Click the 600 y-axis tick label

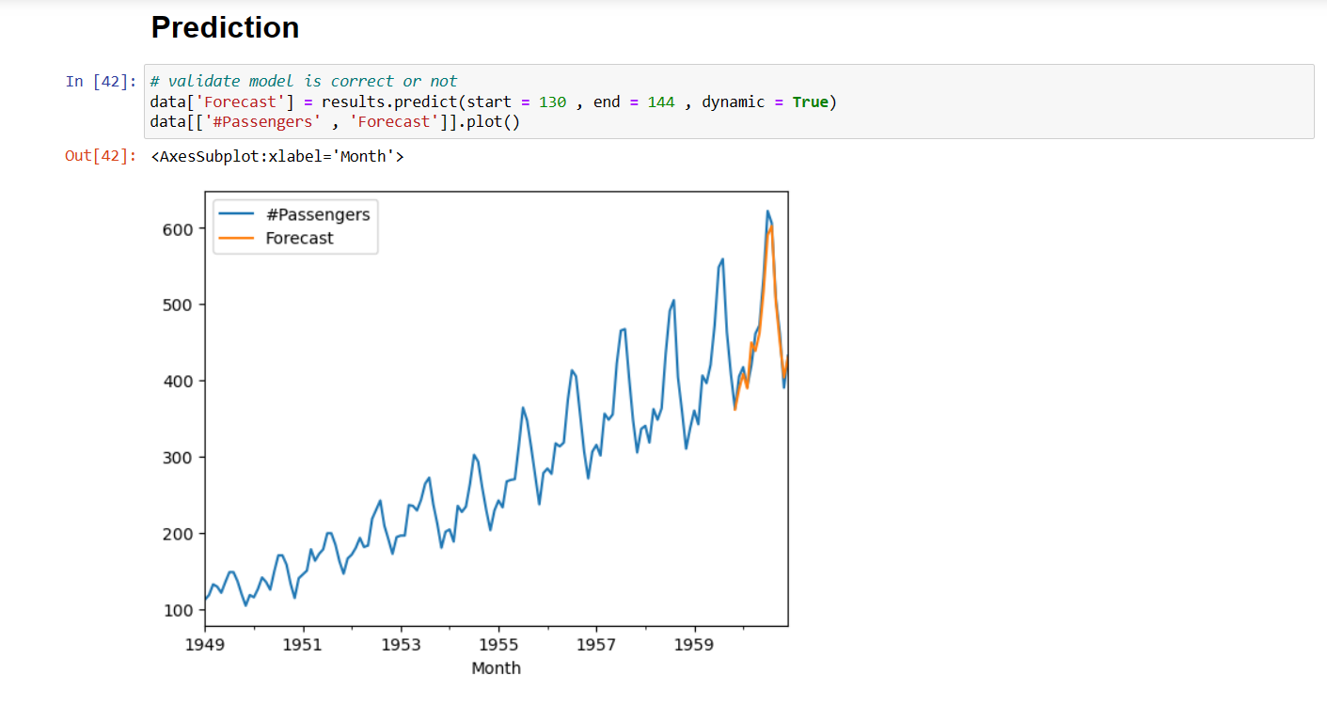pyautogui.click(x=179, y=229)
